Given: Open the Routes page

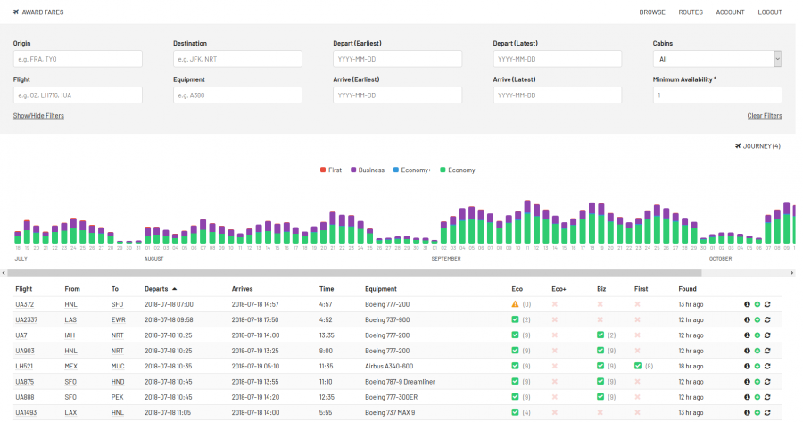Looking at the screenshot, I should pos(690,12).
